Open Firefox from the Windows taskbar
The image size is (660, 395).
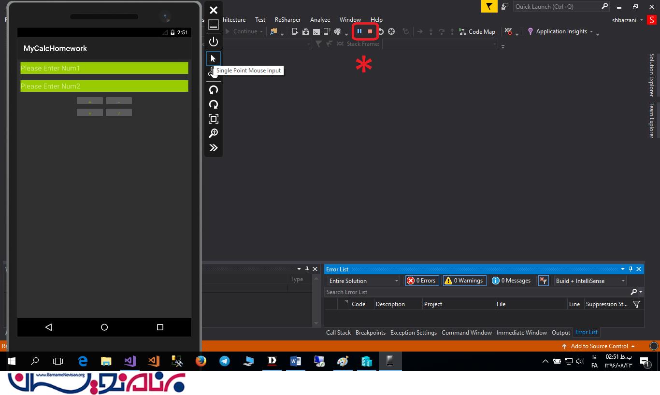(x=201, y=361)
